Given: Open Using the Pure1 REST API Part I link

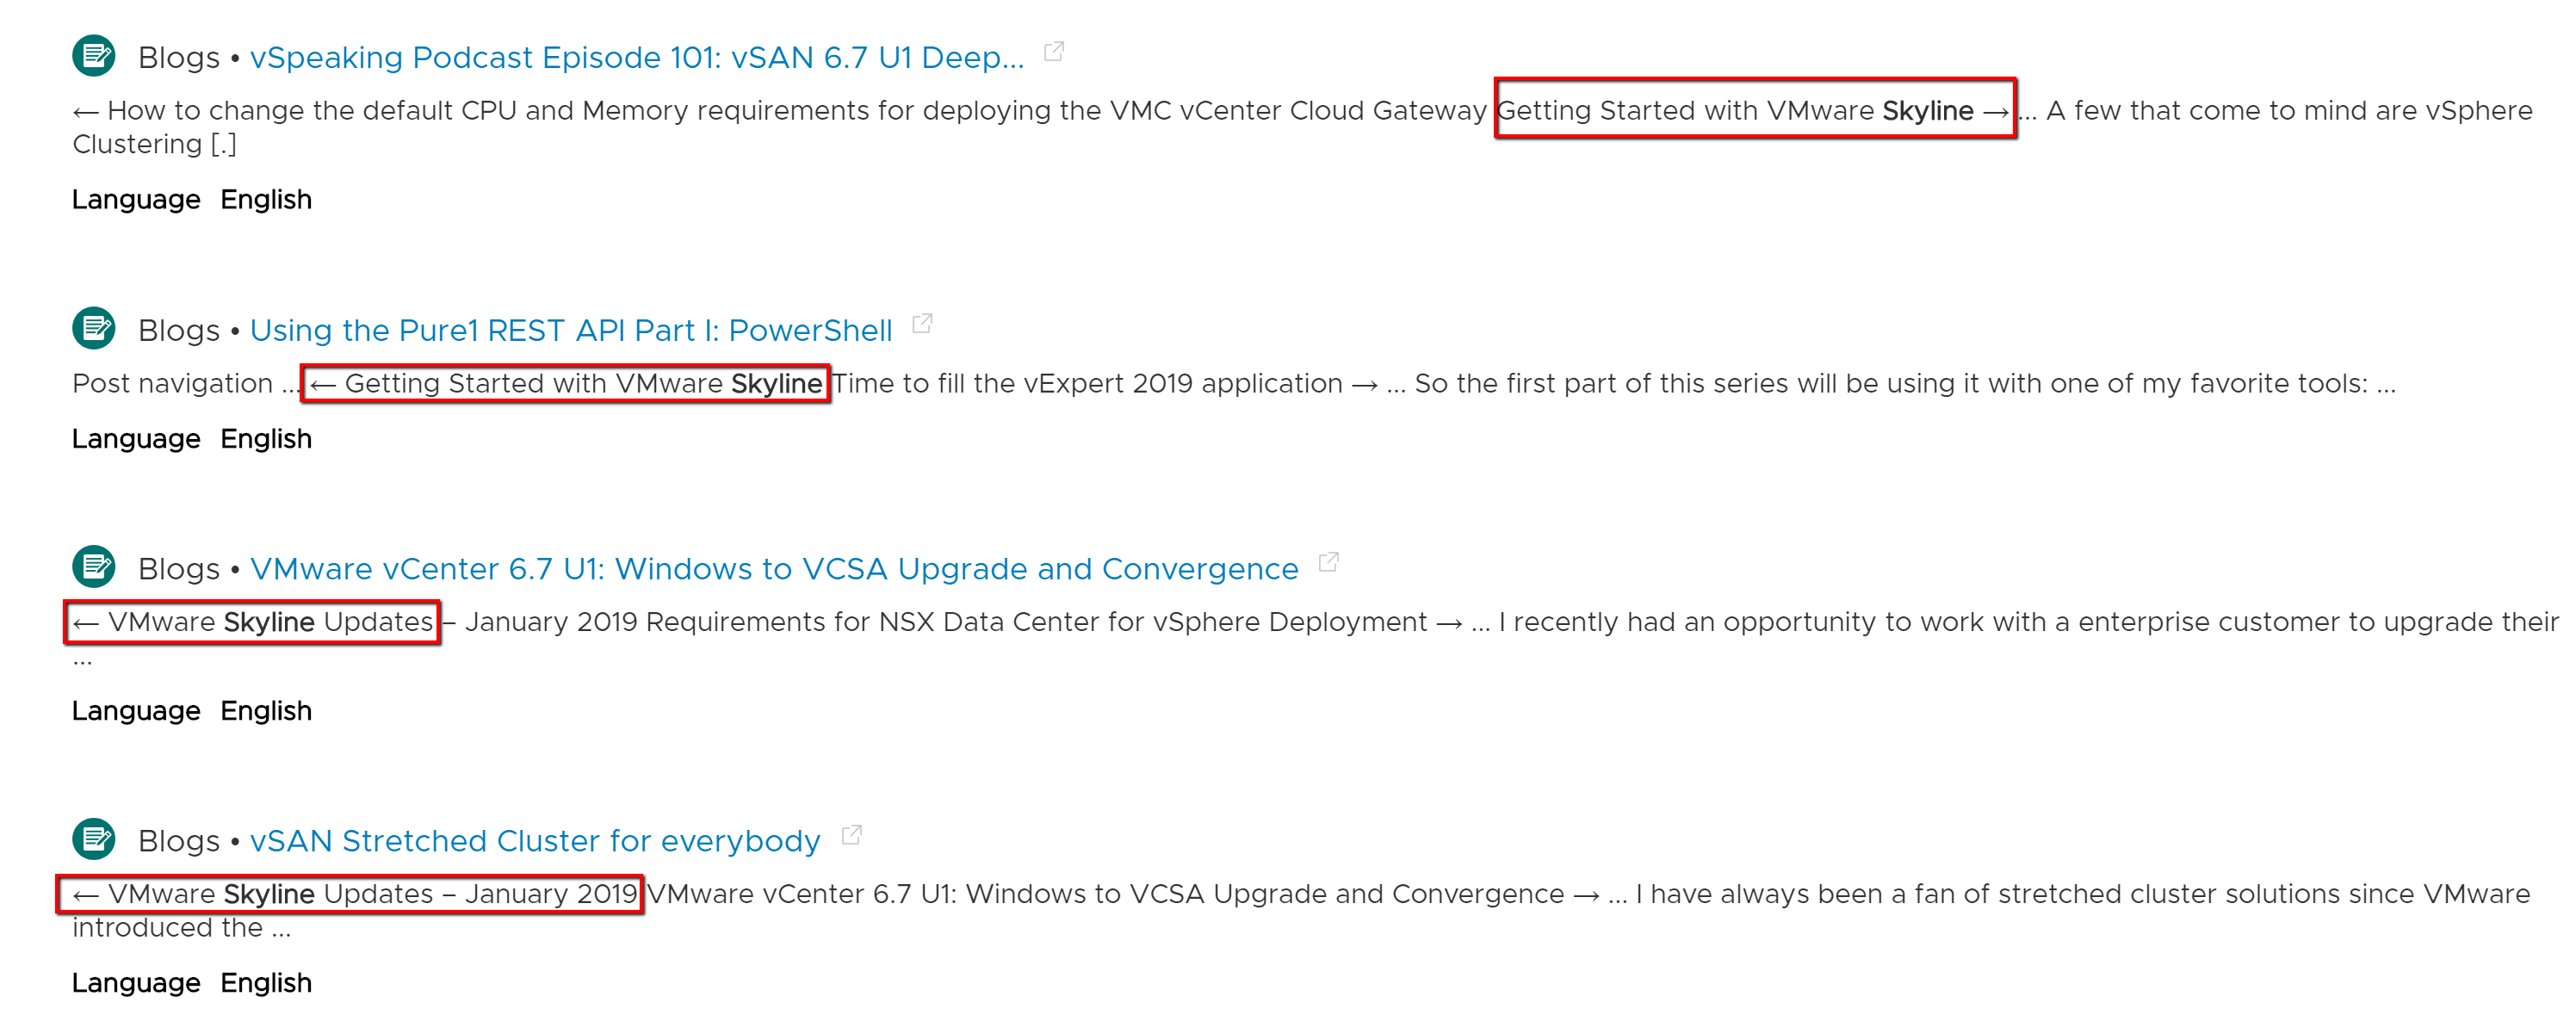Looking at the screenshot, I should (x=571, y=331).
